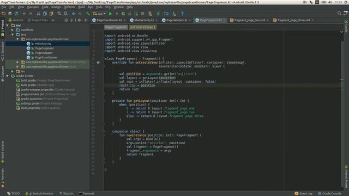Select PageFragment in project tree
Image resolution: width=349 pixels, height=196 pixels.
[x=44, y=48]
